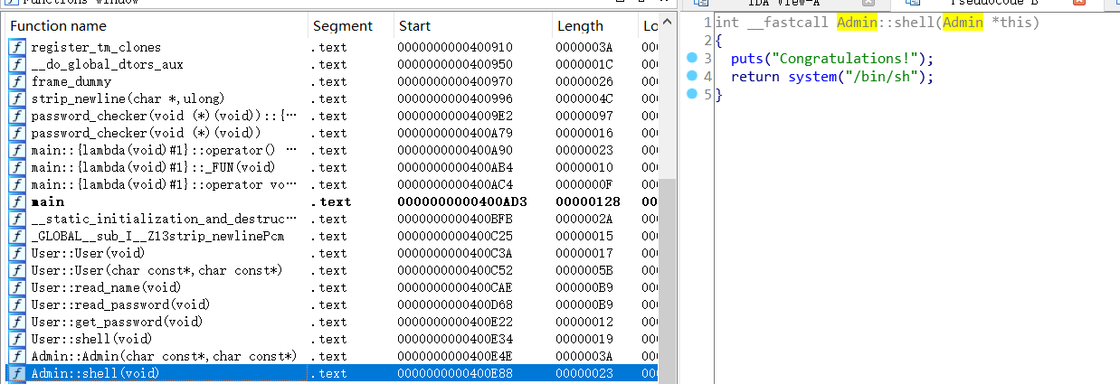This screenshot has width=1120, height=384.
Task: Click the function icon beside main::{lambda(void)#1}::_FUN(void)
Action: [16, 167]
